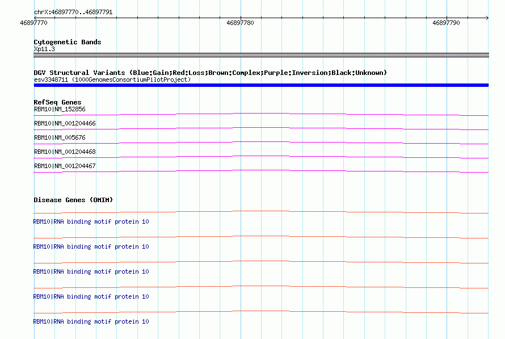Image resolution: width=505 pixels, height=339 pixels.
Task: Click the Xp11.3 band label
Action: click(44, 49)
